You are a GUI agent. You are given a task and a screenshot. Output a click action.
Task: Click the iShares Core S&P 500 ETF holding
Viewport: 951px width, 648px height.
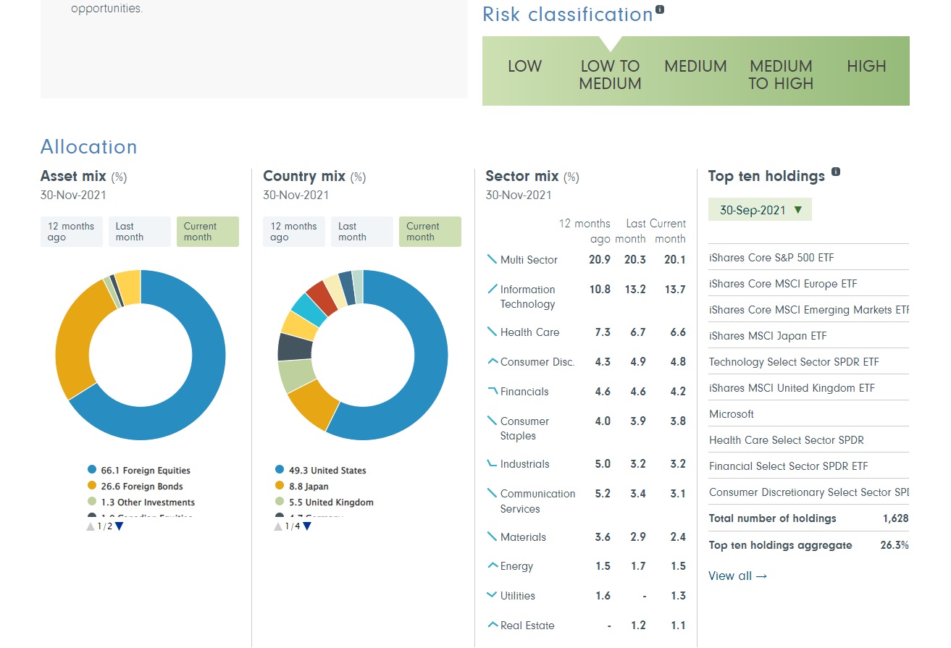[771, 258]
